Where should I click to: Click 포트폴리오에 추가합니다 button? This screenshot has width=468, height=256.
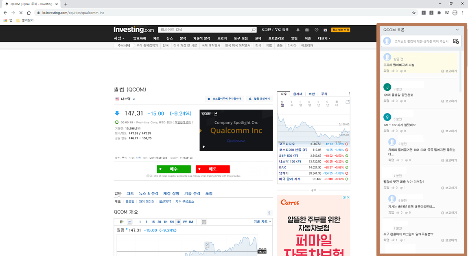[224, 99]
